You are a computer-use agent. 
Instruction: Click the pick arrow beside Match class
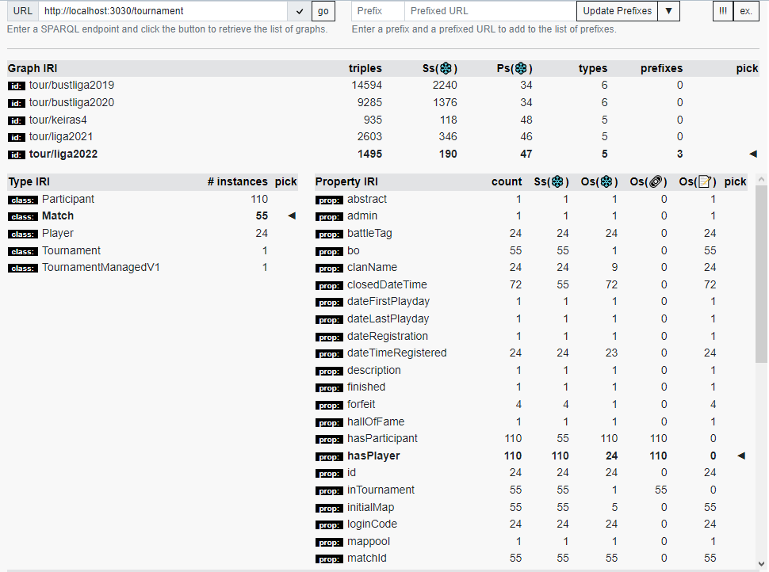pyautogui.click(x=292, y=215)
